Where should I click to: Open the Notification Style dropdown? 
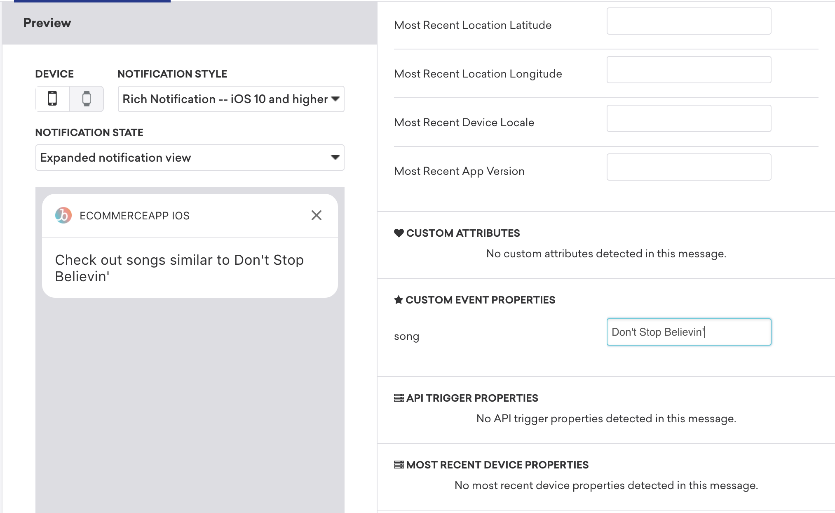pos(231,99)
